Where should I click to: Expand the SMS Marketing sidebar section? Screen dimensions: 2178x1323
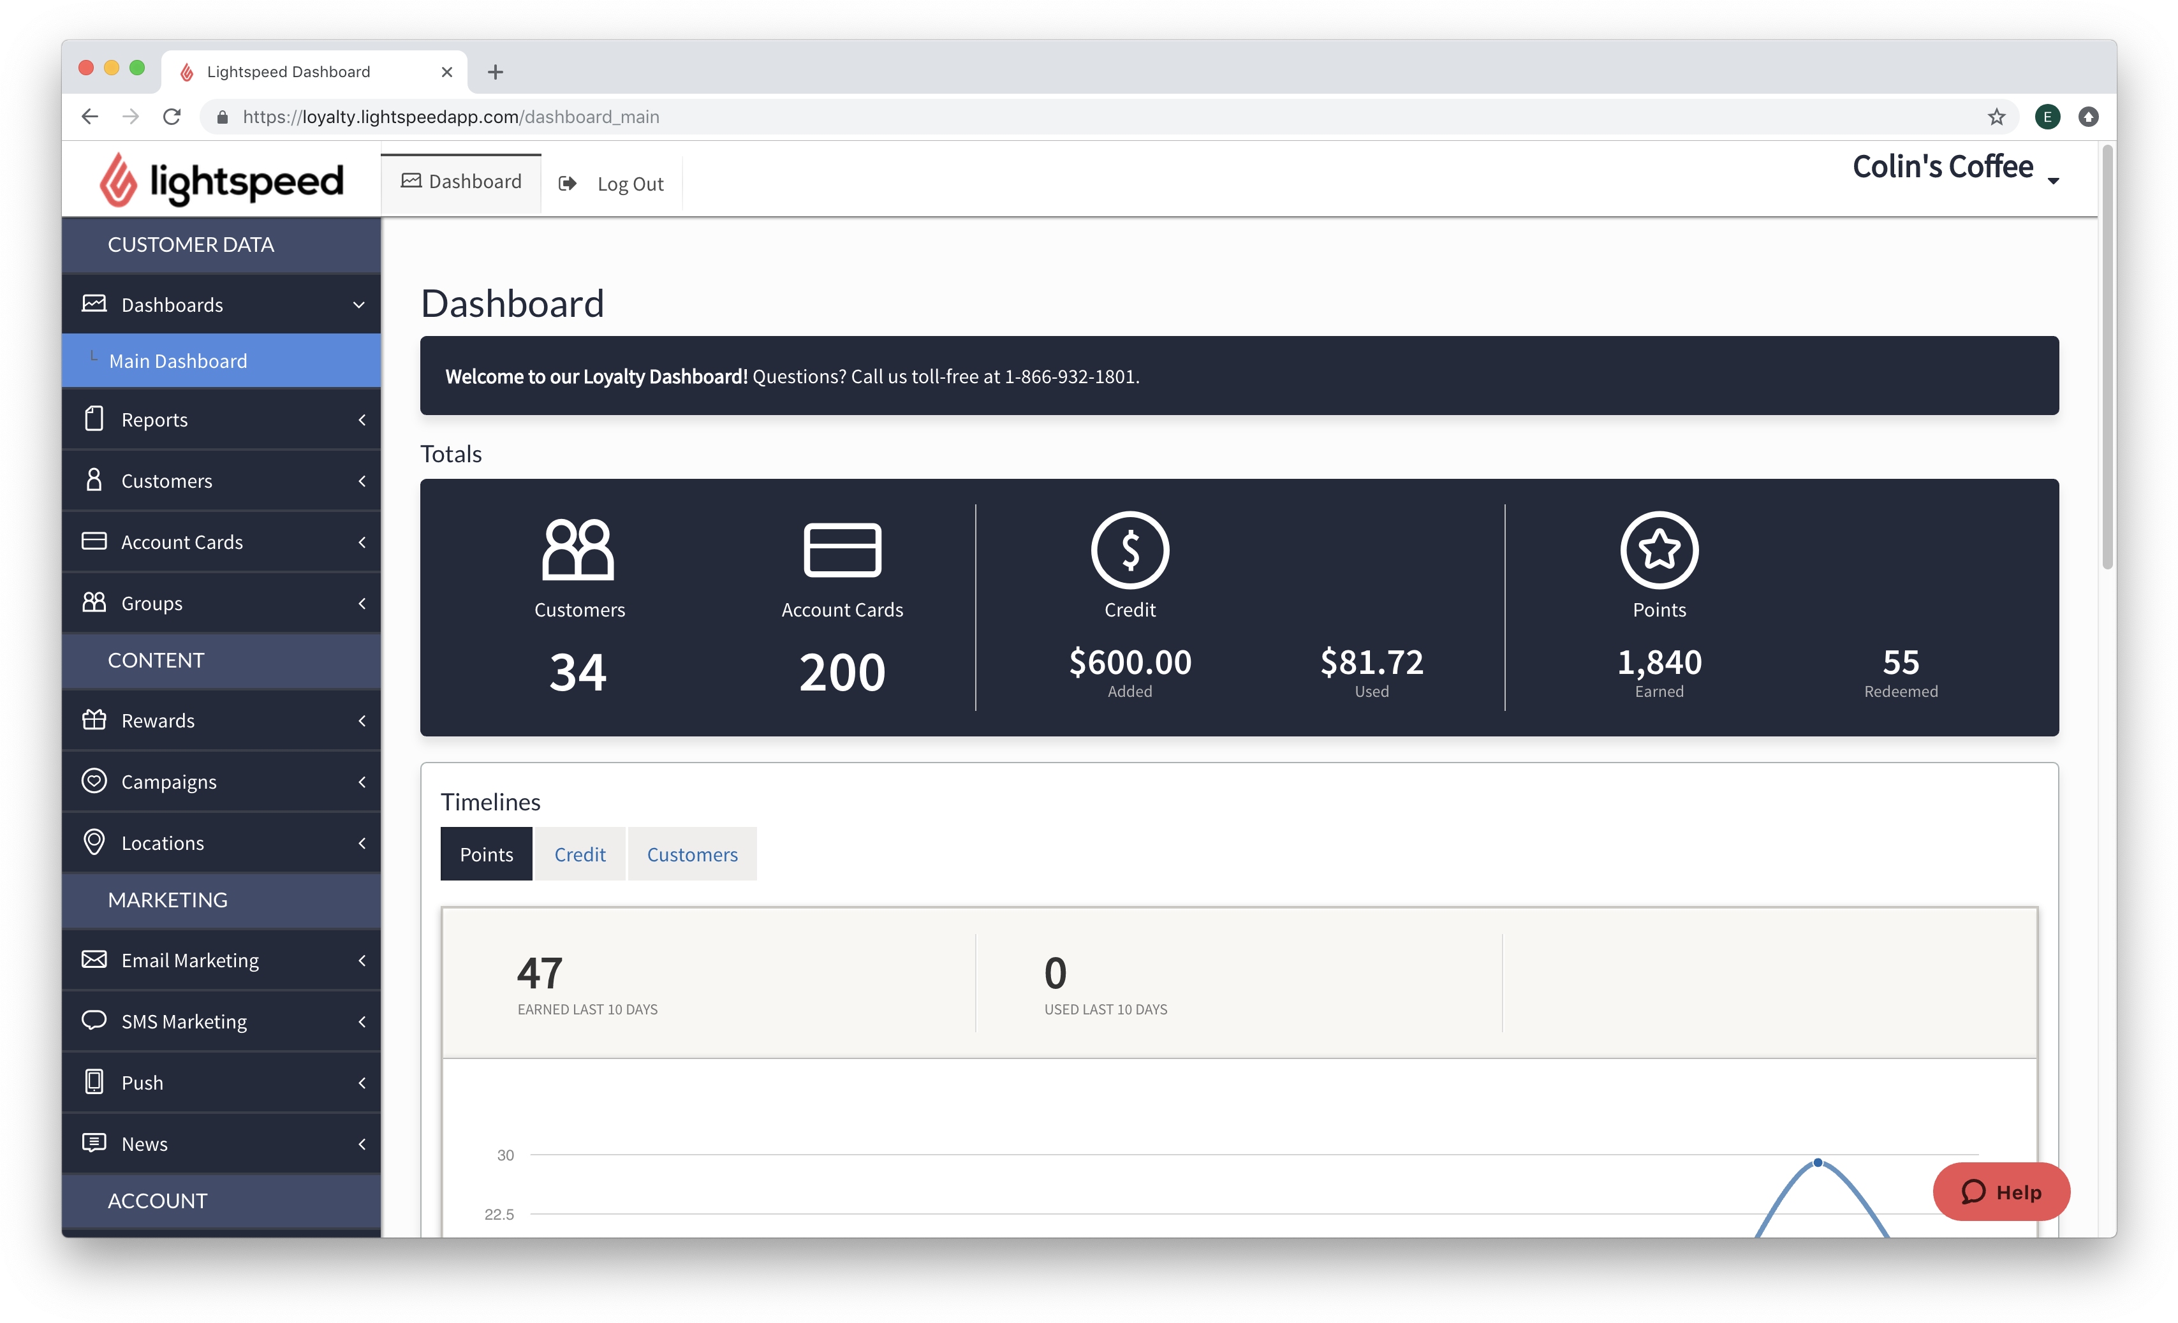pos(362,1021)
